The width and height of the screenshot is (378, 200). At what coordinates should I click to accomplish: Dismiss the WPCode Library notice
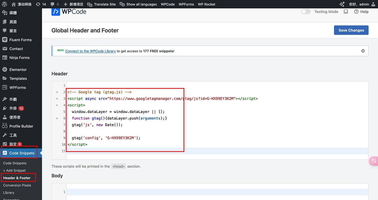coord(363,51)
